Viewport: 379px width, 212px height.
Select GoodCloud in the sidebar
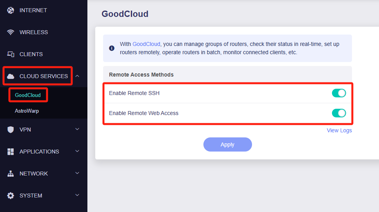28,95
